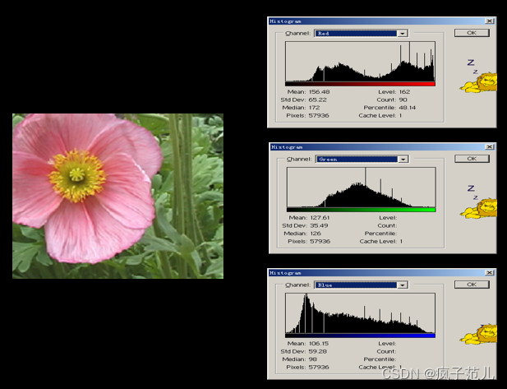Screen dimensions: 507x389
Task: Click the Mean value 106.15
Action: click(319, 344)
